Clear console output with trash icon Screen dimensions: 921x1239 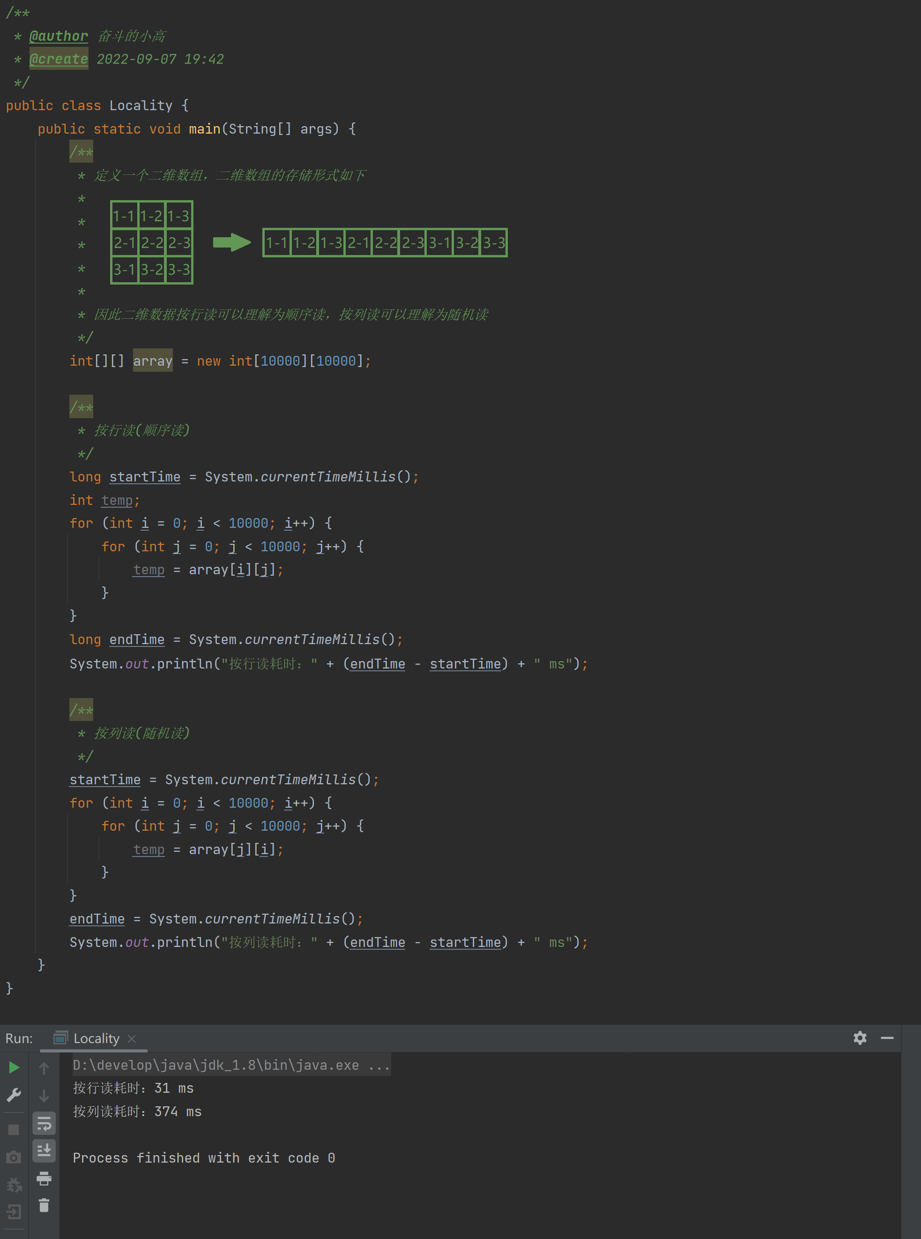tap(44, 1206)
